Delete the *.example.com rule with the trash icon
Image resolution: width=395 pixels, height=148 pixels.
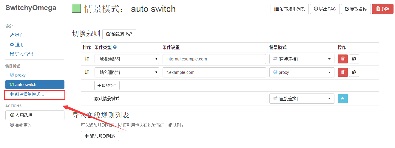343,72
